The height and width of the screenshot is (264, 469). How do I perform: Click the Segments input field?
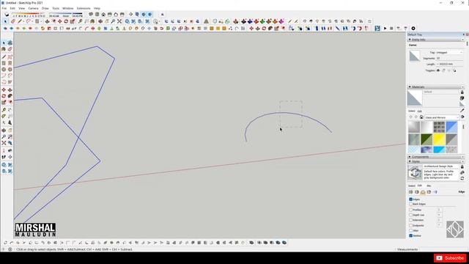(449, 59)
